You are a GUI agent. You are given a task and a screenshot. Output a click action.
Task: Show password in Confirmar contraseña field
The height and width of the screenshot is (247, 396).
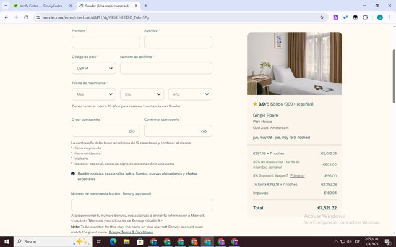[x=204, y=132]
